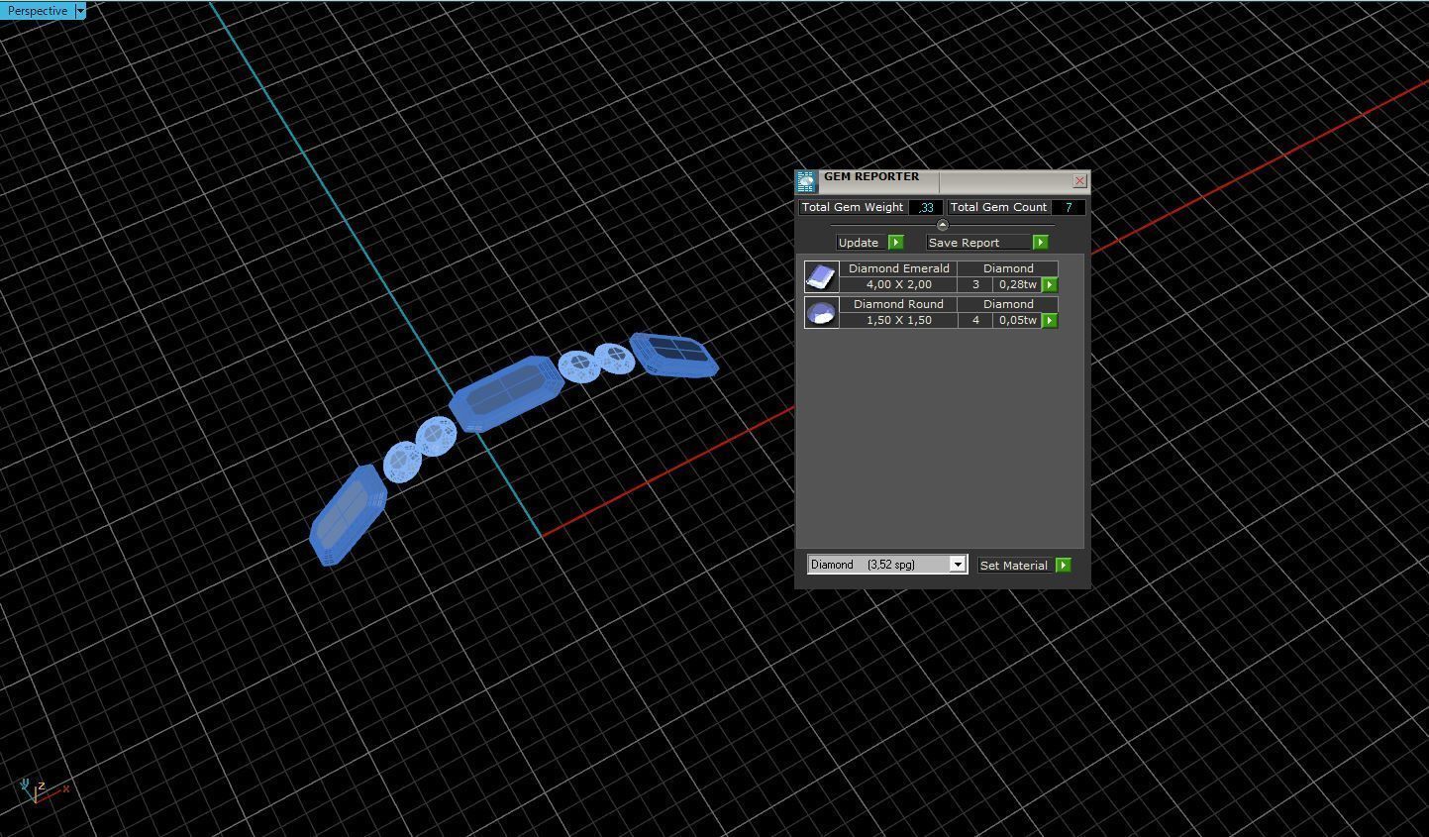
Task: Click the green arrow next to Set Material
Action: [1064, 566]
